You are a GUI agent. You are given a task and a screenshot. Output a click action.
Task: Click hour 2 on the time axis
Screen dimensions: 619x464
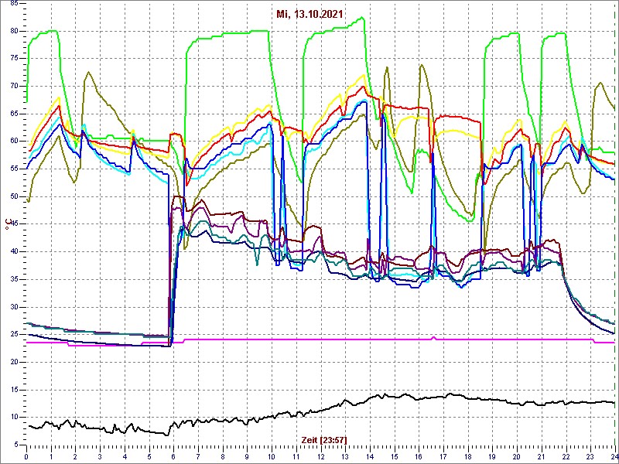[x=75, y=457]
